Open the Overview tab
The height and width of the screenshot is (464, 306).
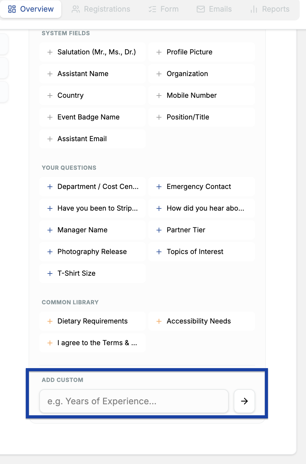(x=31, y=9)
